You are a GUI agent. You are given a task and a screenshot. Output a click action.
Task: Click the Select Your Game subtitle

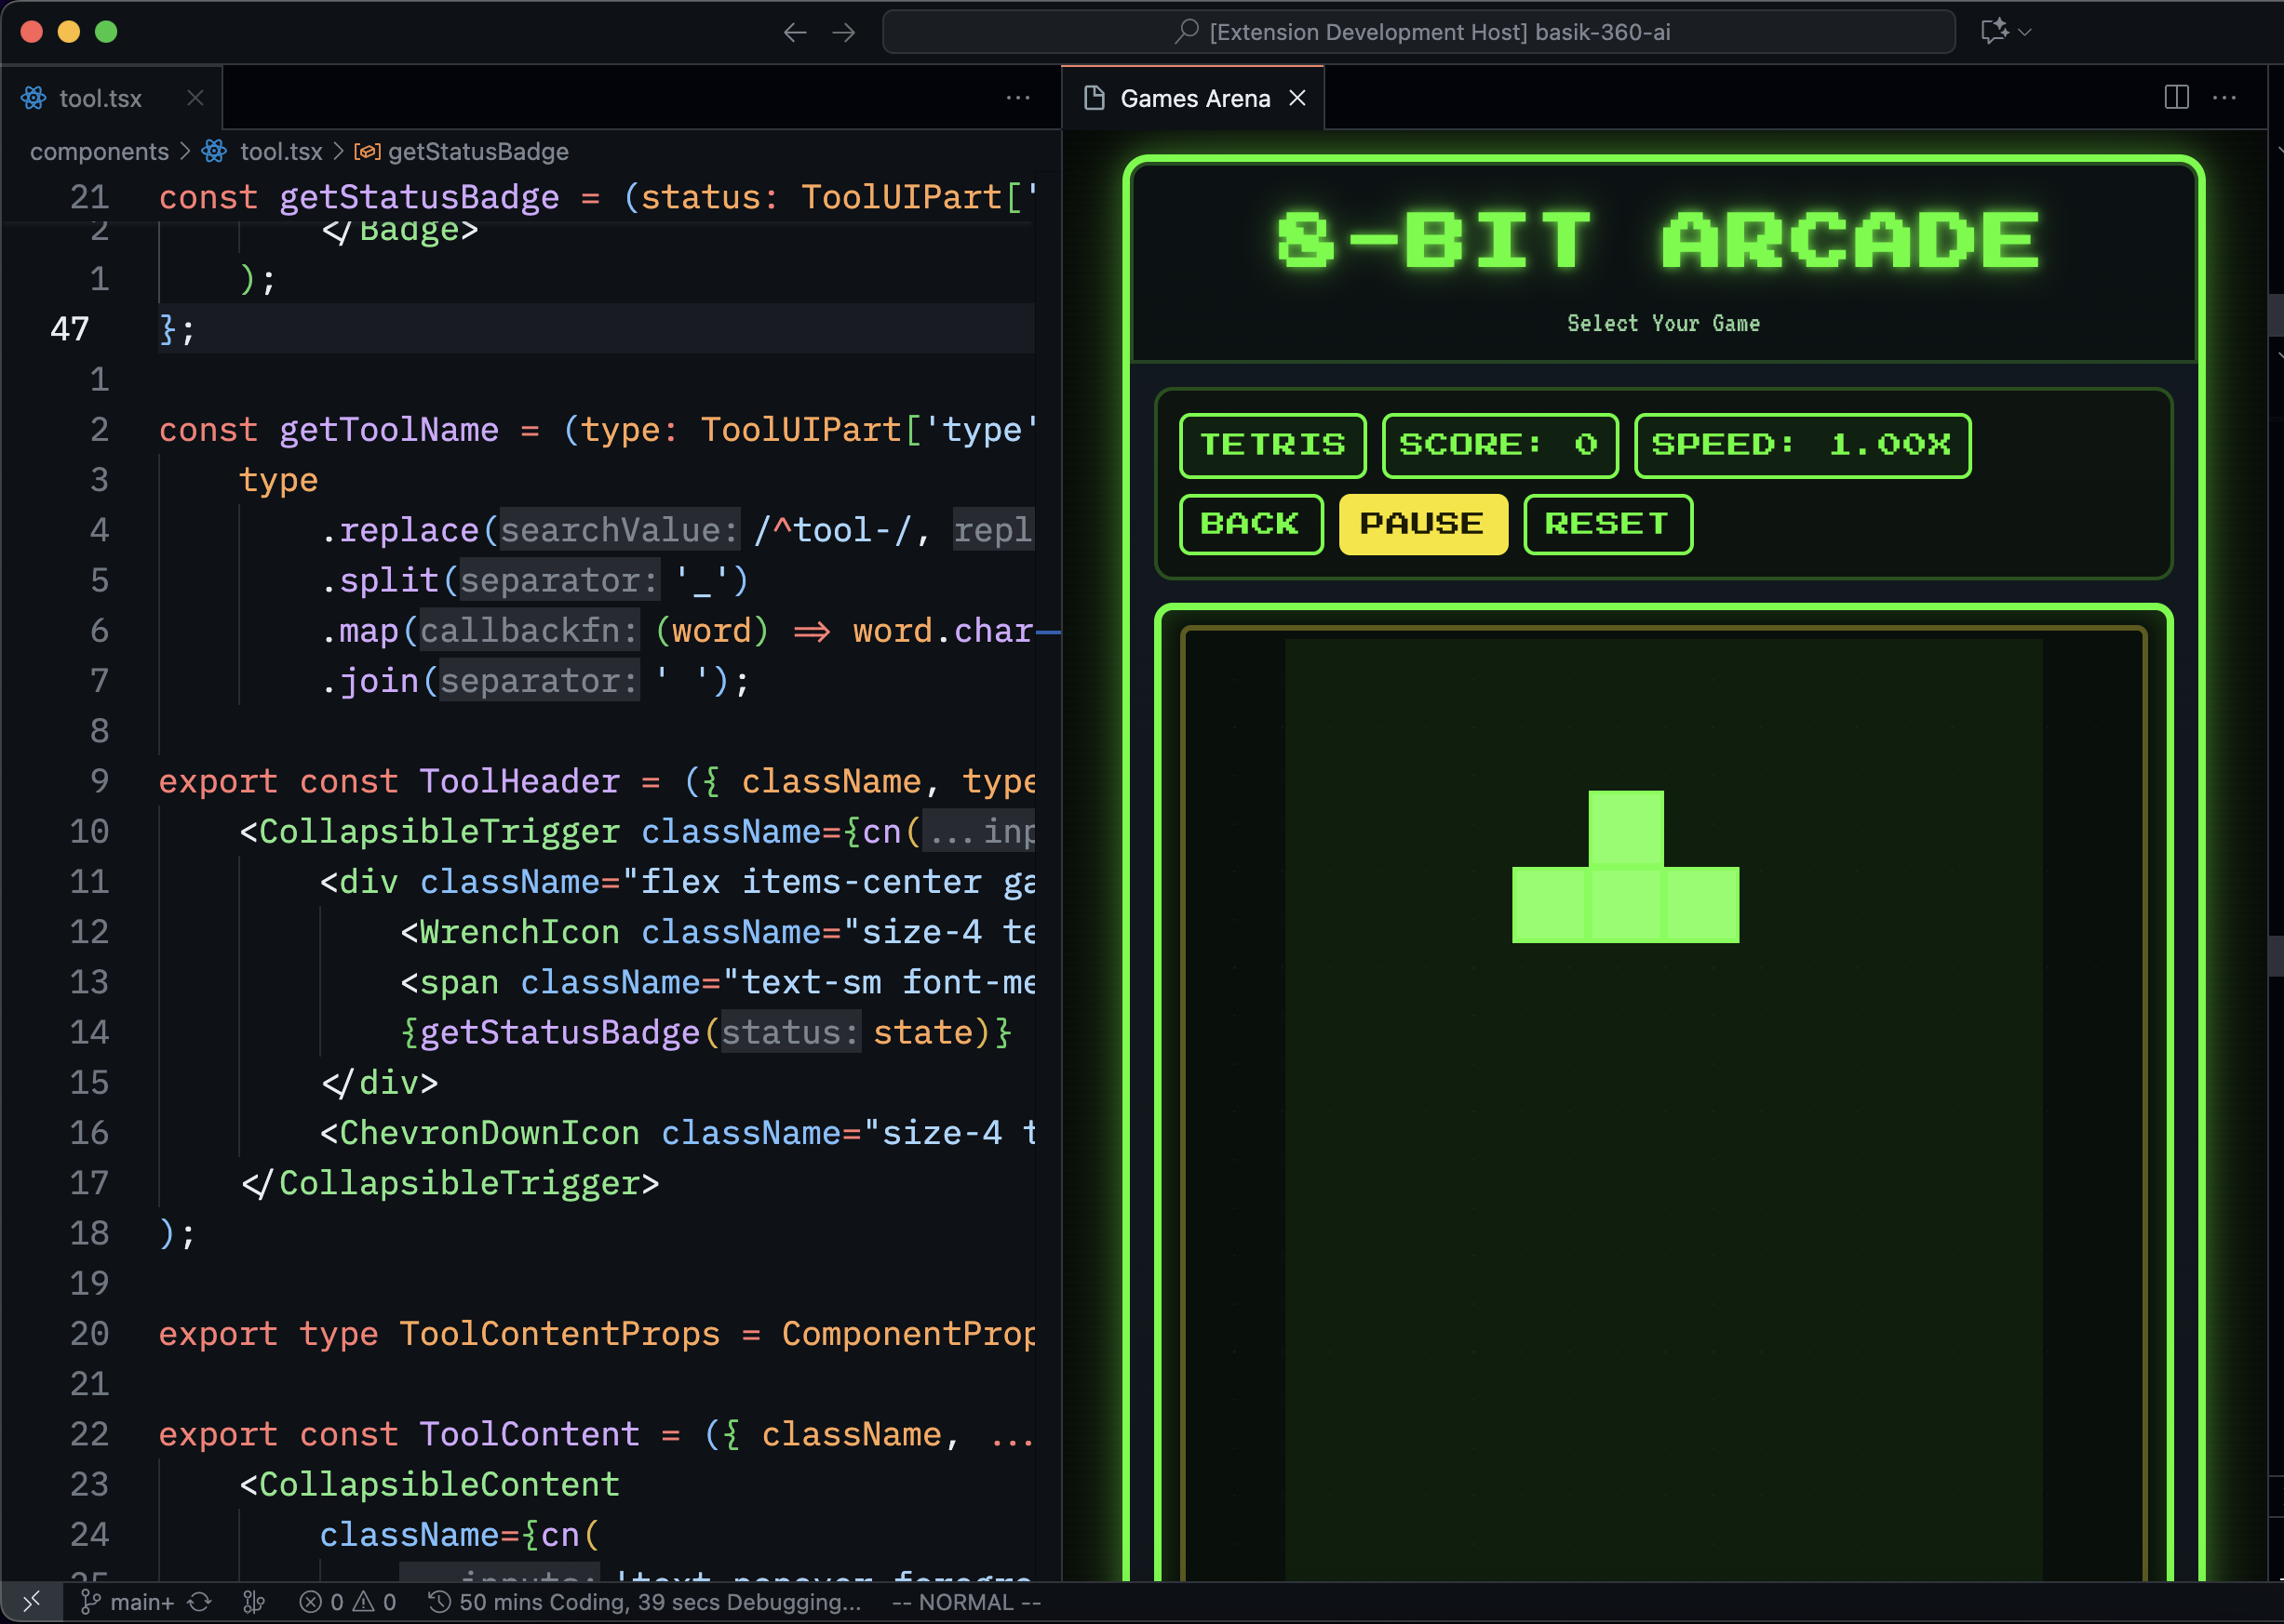tap(1662, 323)
